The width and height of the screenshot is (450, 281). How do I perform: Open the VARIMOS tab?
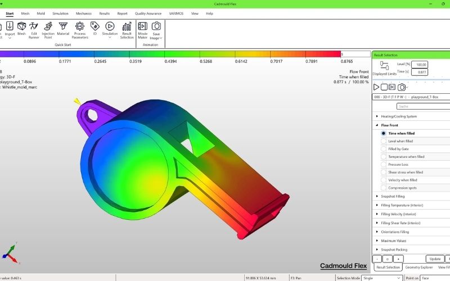(176, 13)
